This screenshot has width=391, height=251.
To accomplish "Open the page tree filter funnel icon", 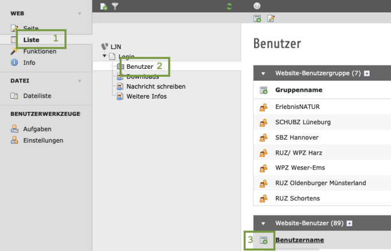I will pos(115,6).
